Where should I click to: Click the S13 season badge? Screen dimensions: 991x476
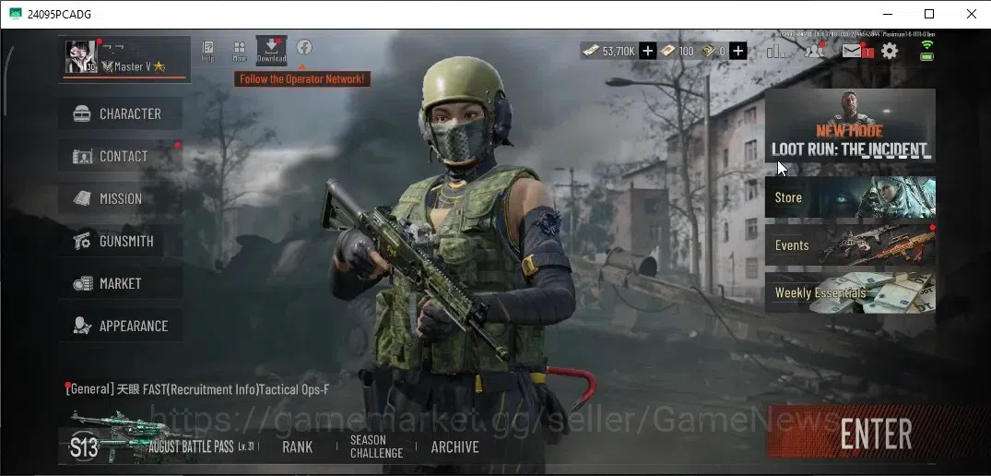[83, 446]
